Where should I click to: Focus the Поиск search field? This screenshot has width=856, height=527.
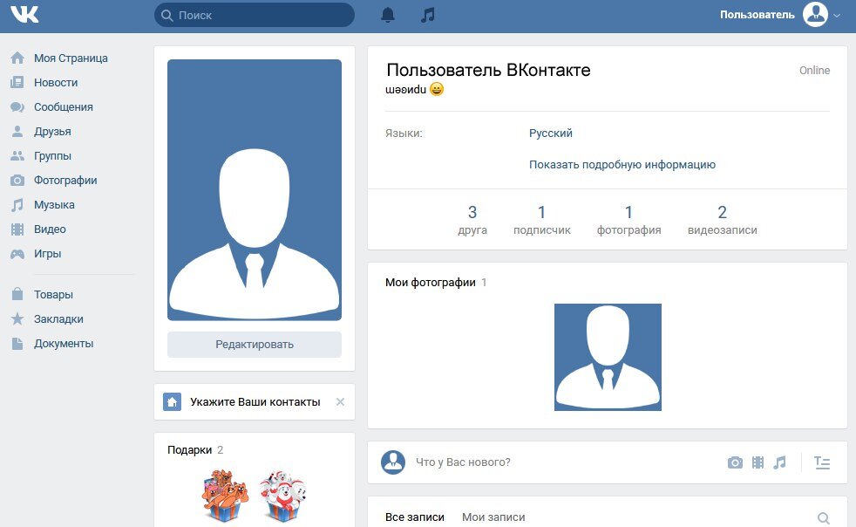pyautogui.click(x=255, y=16)
